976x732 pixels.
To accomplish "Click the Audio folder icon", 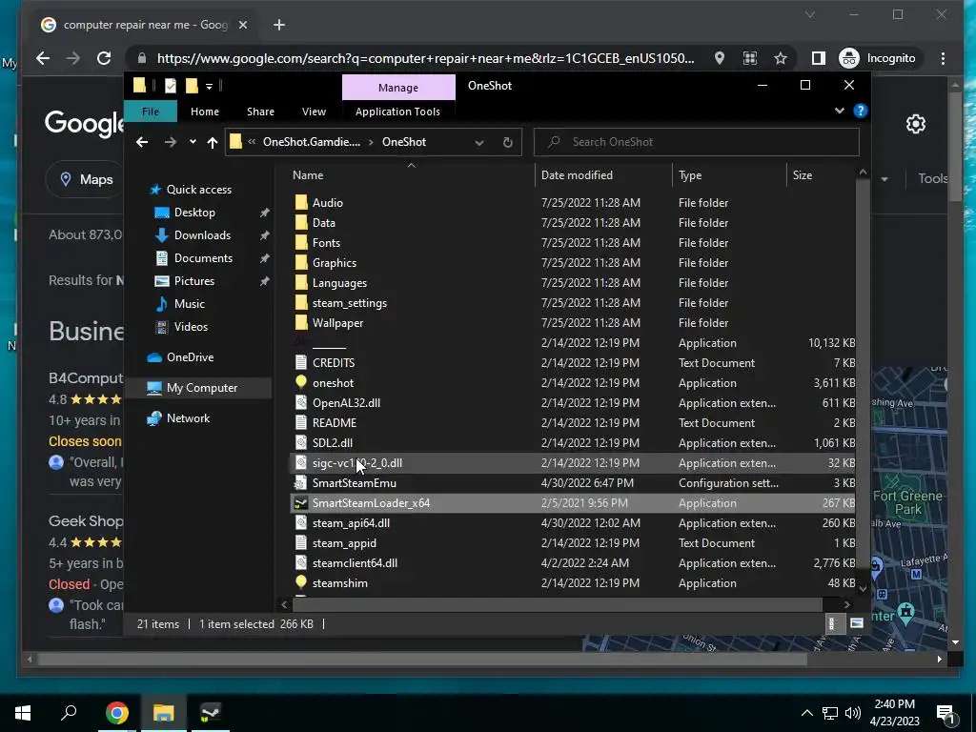I will pyautogui.click(x=301, y=202).
